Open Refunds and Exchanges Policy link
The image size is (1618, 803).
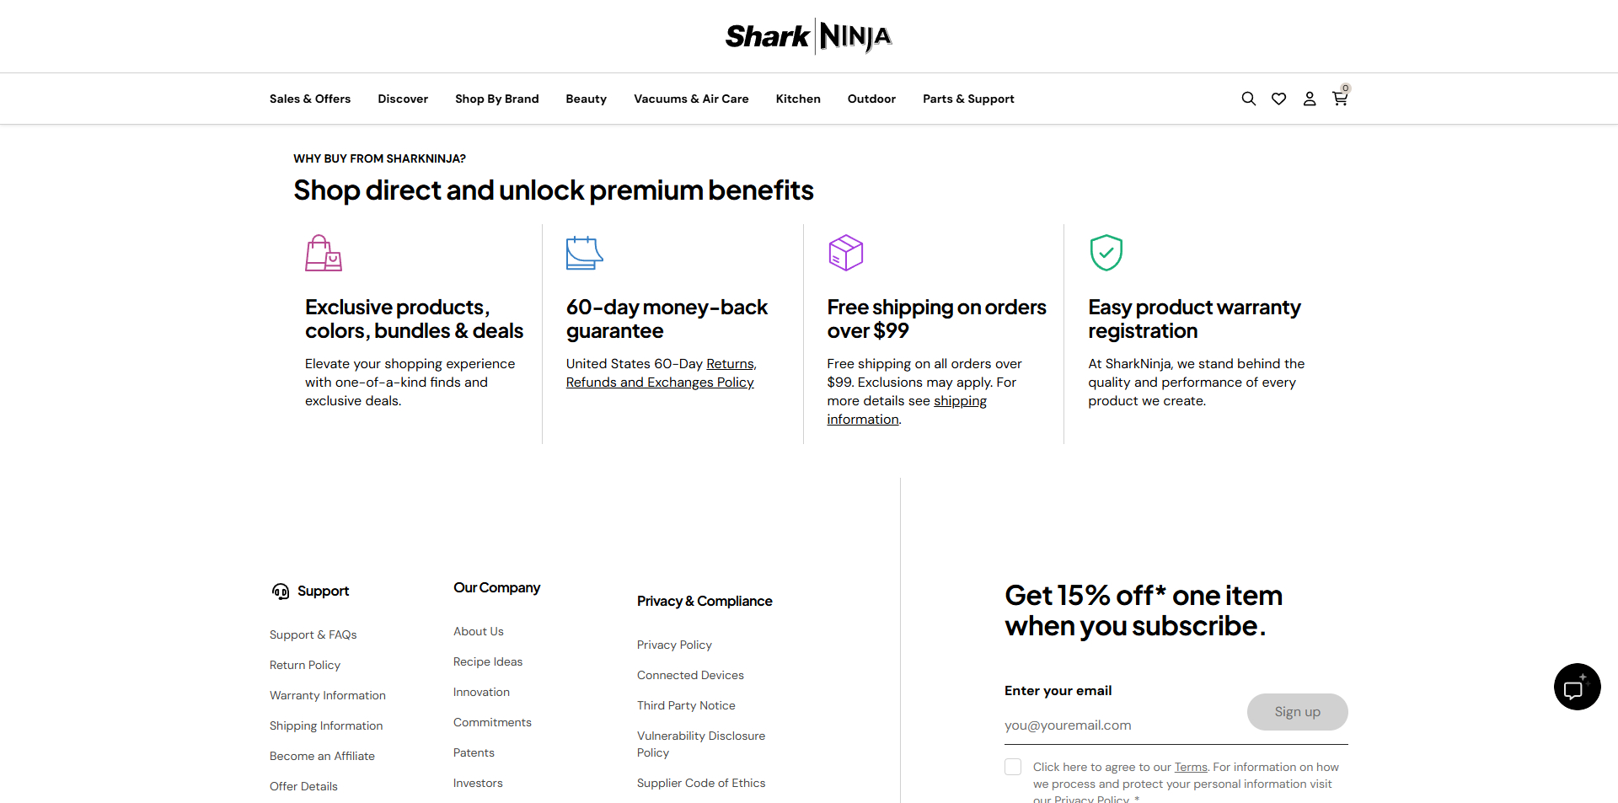(660, 383)
